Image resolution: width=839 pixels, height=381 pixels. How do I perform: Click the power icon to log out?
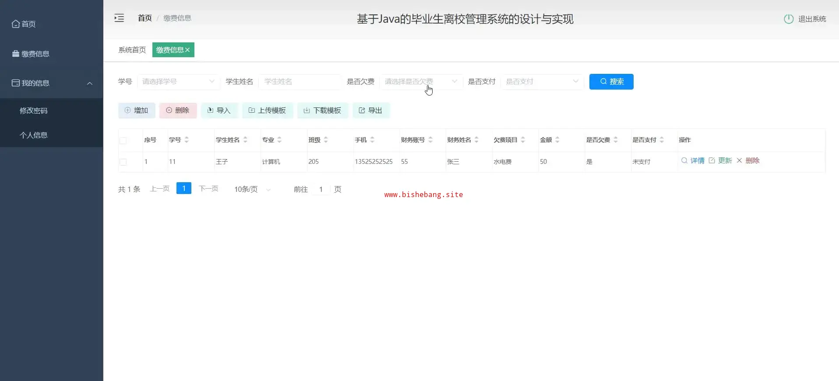[788, 19]
